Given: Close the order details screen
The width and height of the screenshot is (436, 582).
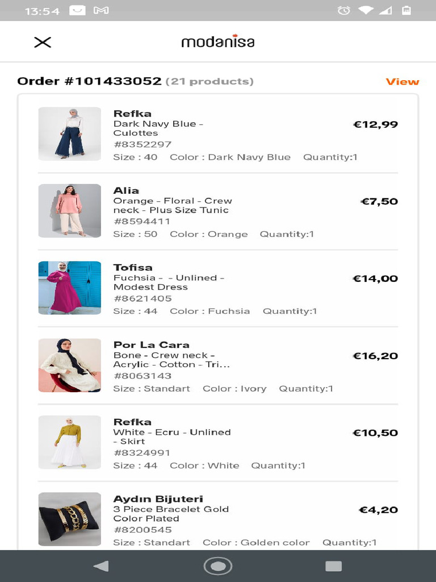Looking at the screenshot, I should click(x=43, y=42).
